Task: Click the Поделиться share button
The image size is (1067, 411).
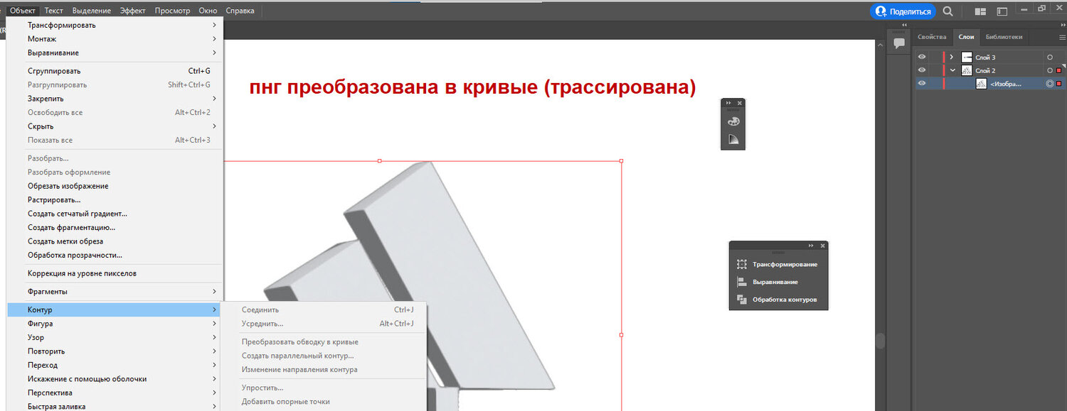Action: pyautogui.click(x=903, y=11)
